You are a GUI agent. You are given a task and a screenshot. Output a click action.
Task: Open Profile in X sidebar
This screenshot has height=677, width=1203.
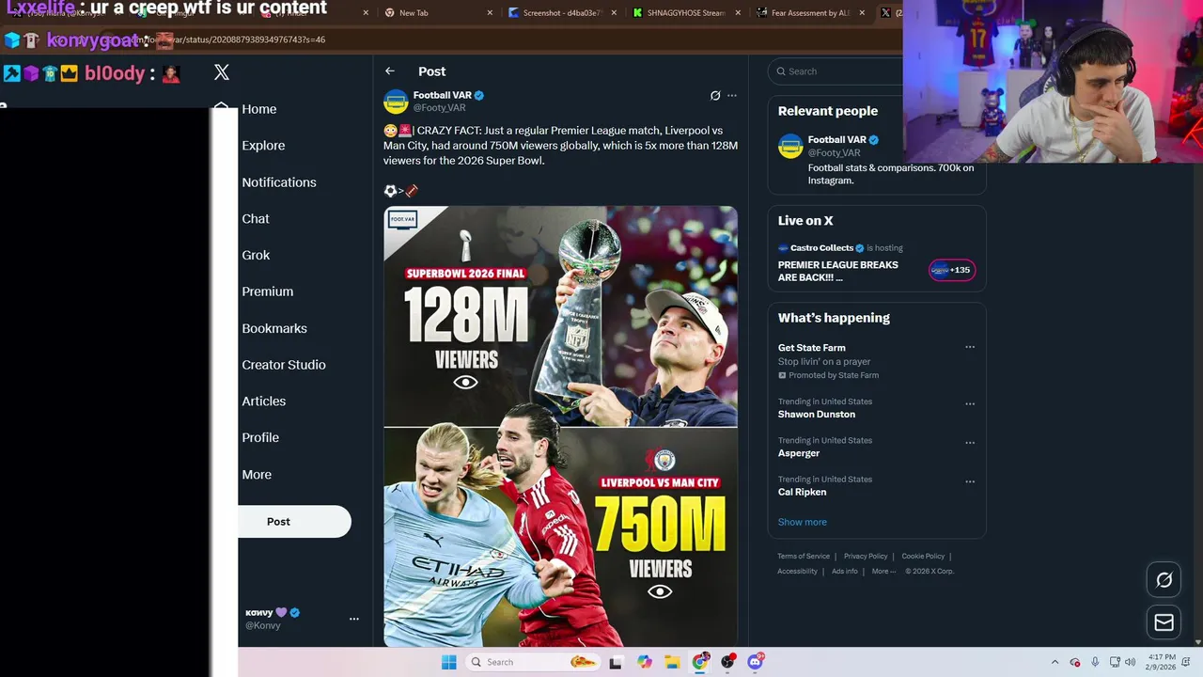[x=260, y=437]
